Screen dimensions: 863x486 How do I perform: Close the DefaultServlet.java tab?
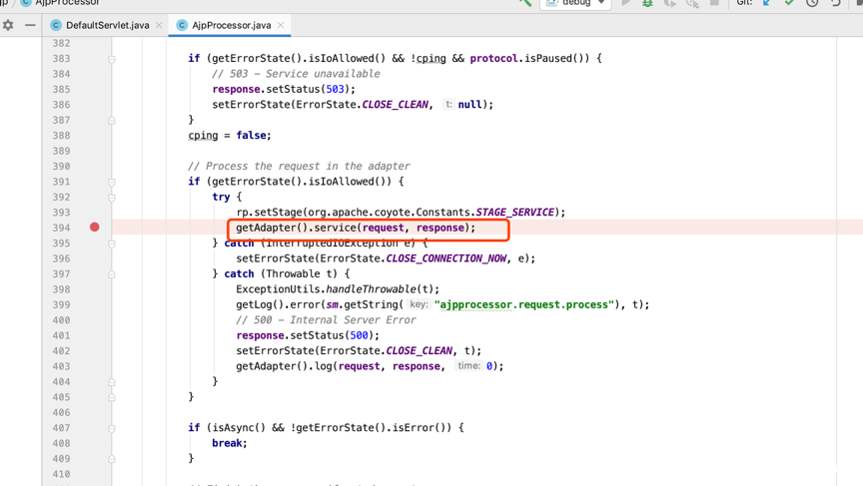(x=159, y=25)
